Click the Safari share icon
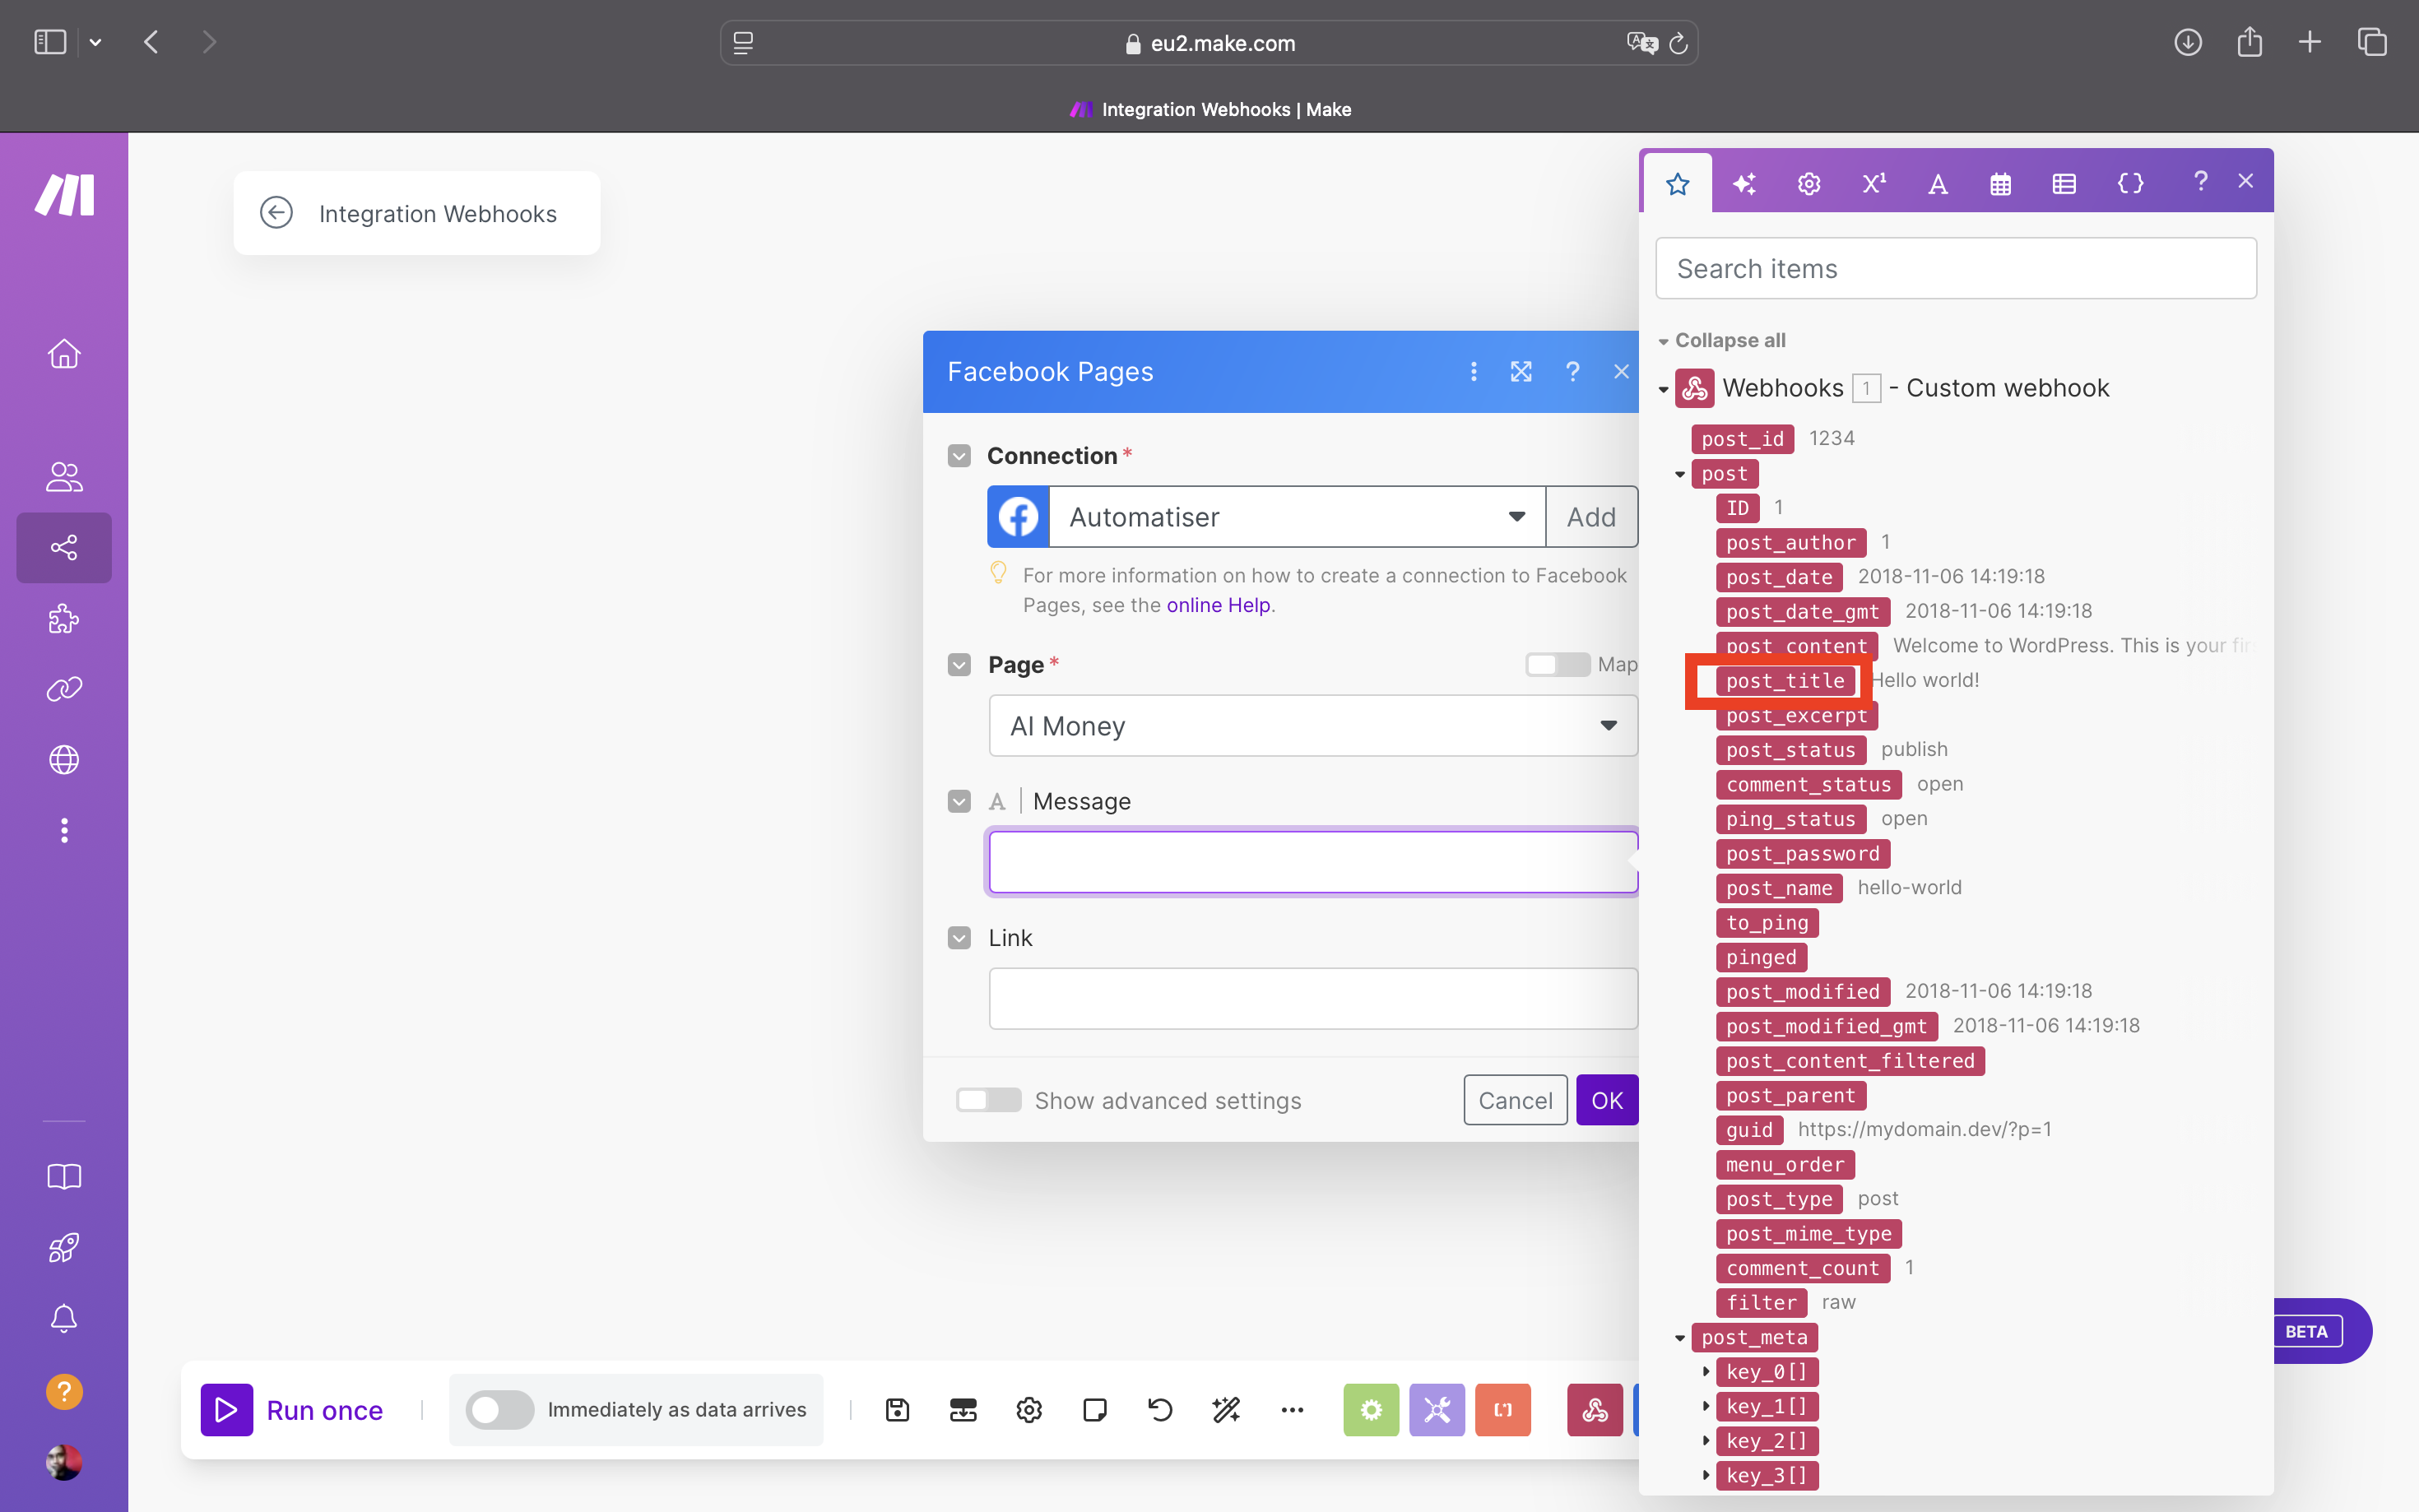Viewport: 2419px width, 1512px height. click(2249, 42)
